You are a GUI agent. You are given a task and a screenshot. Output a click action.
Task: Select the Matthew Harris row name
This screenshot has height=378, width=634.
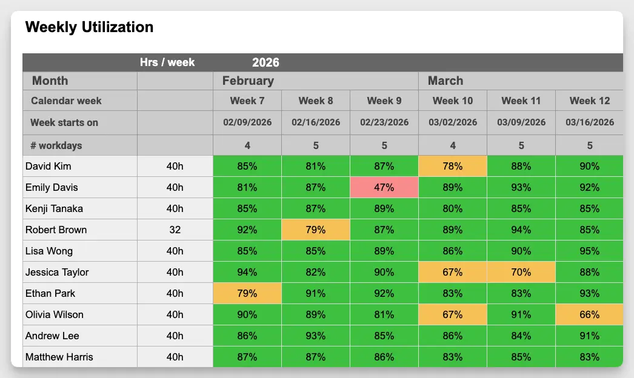pos(59,357)
